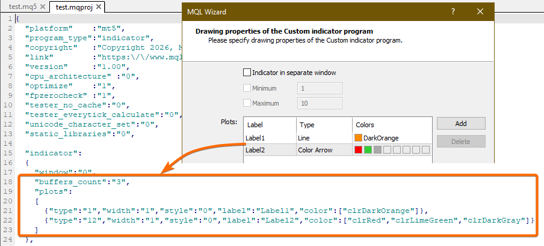Toggle the Minimum checkbox
Screen dimensions: 544x246
tap(247, 88)
